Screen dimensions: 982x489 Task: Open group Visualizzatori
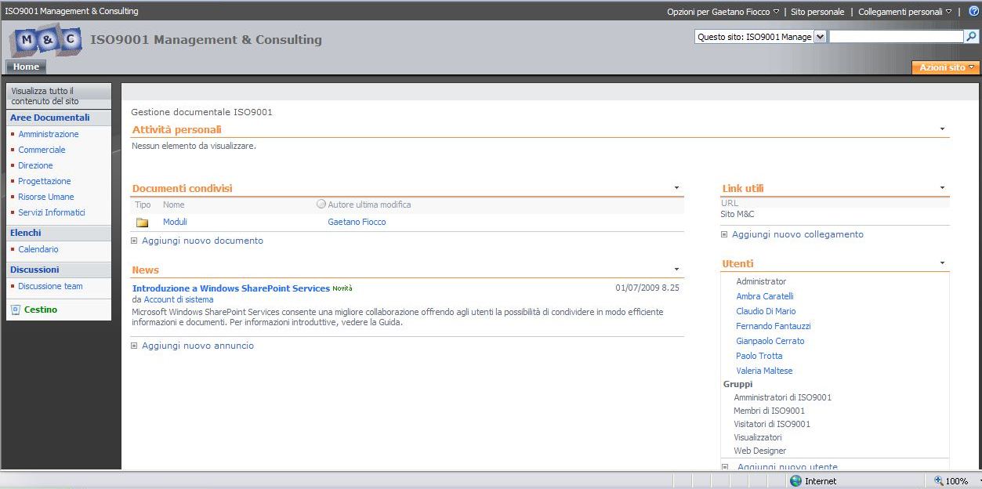tap(757, 437)
